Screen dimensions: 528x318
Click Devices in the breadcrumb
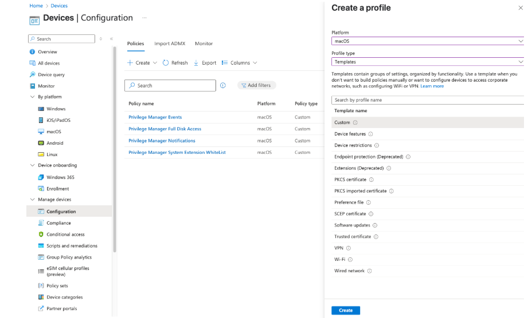(59, 6)
